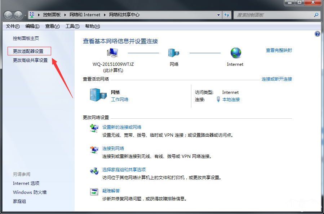This screenshot has width=324, height=214.
Task: Click 连接或断开连接 link
Action: (x=277, y=79)
